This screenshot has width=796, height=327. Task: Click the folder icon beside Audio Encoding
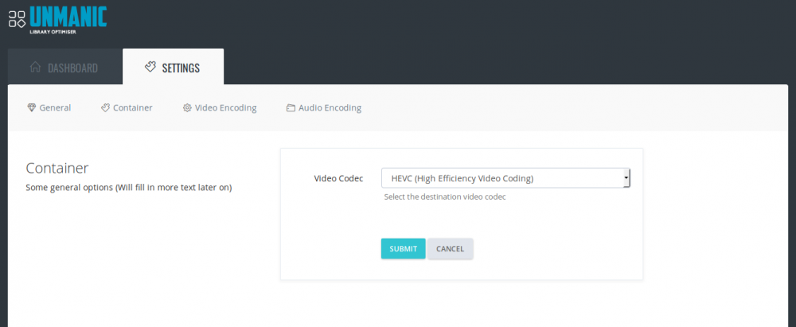pos(291,107)
